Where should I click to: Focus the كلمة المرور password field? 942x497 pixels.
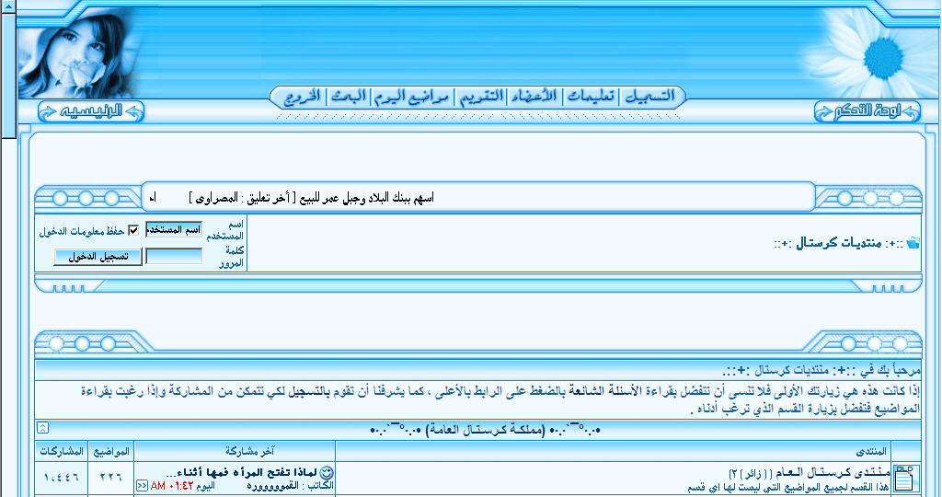pos(174,257)
